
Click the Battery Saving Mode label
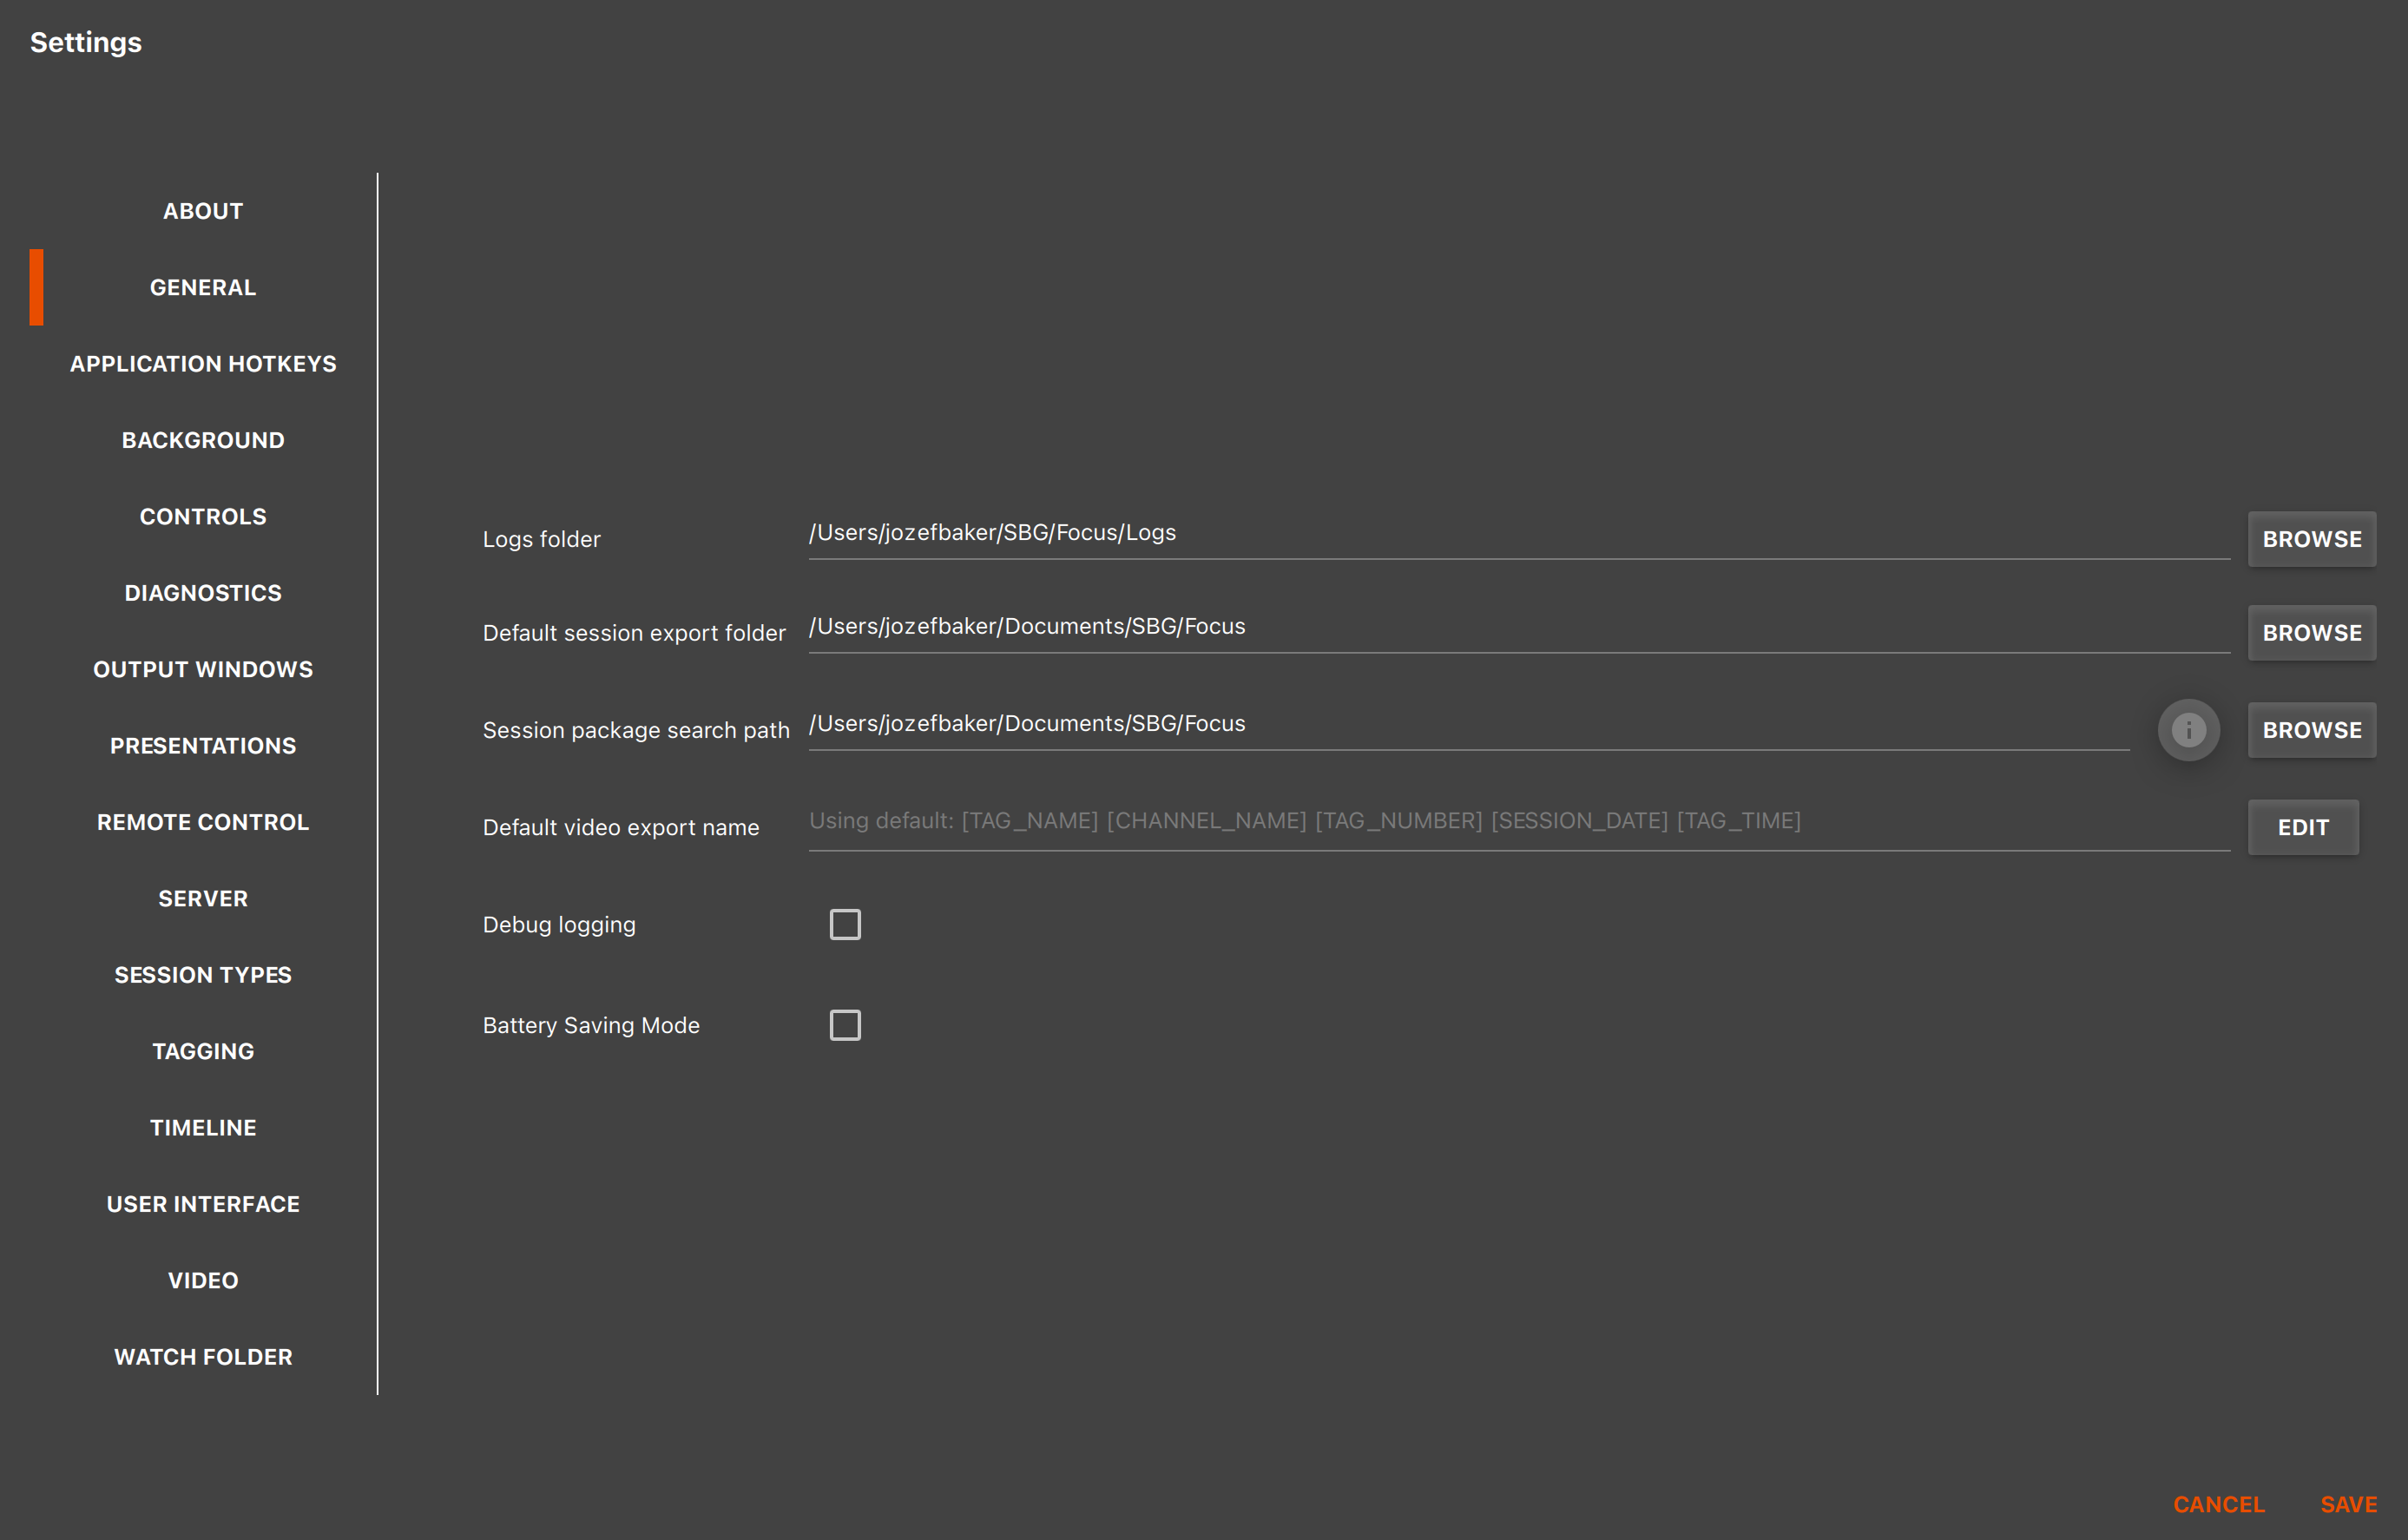point(591,1025)
